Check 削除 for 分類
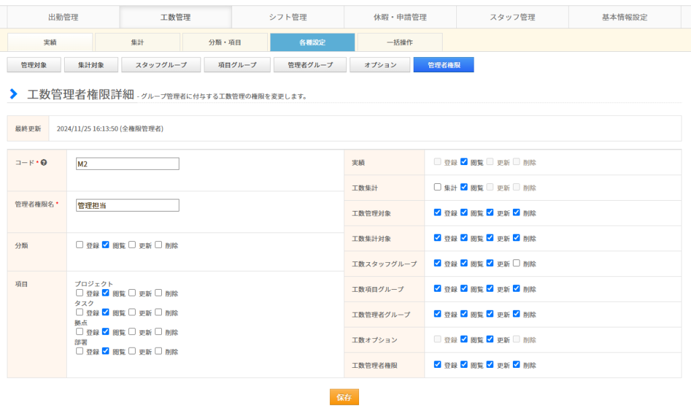This screenshot has height=411, width=691. [x=158, y=245]
